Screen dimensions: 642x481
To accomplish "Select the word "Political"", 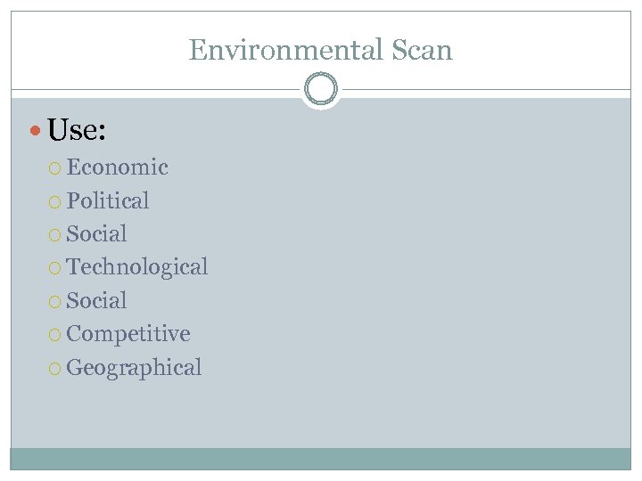I will [108, 200].
